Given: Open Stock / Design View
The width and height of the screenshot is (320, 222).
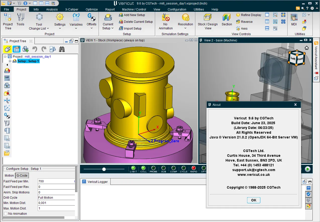Looking at the screenshot, I should pos(208,22).
